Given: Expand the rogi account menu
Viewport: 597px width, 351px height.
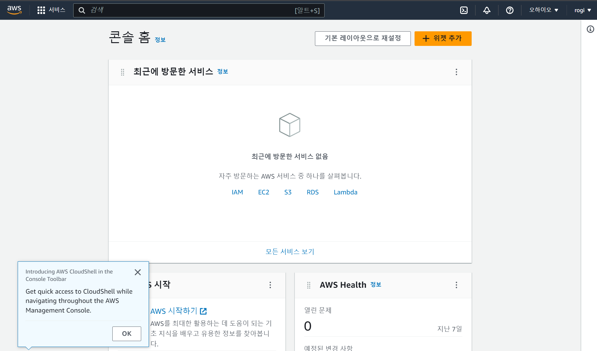Looking at the screenshot, I should [x=582, y=10].
